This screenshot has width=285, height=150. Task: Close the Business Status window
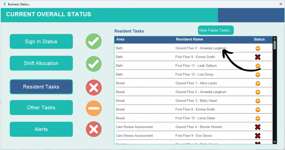pyautogui.click(x=281, y=4)
